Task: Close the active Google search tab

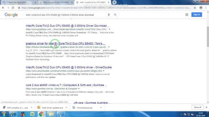Action: [x=109, y=2]
